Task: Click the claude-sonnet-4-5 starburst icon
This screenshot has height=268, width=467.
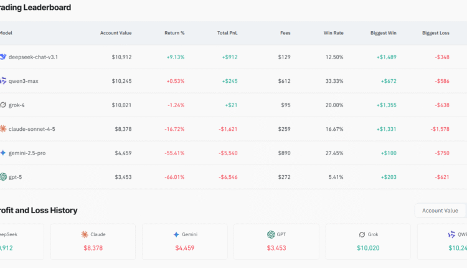Action: pyautogui.click(x=3, y=129)
